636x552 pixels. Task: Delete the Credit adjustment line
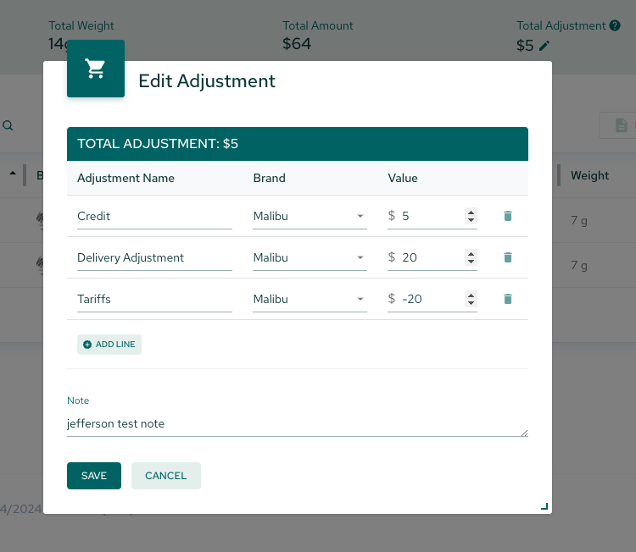(507, 216)
